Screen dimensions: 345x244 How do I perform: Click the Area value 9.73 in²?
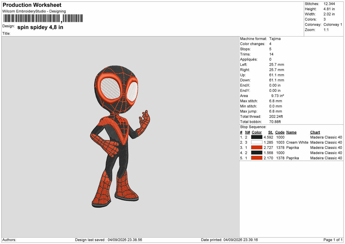pyautogui.click(x=278, y=96)
